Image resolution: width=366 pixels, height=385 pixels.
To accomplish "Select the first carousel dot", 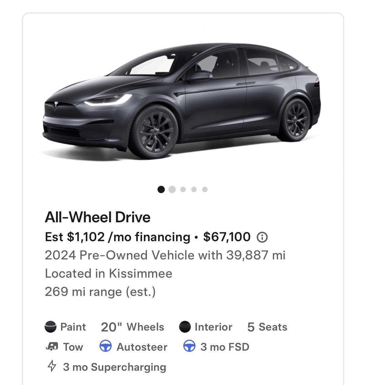I will pos(161,189).
